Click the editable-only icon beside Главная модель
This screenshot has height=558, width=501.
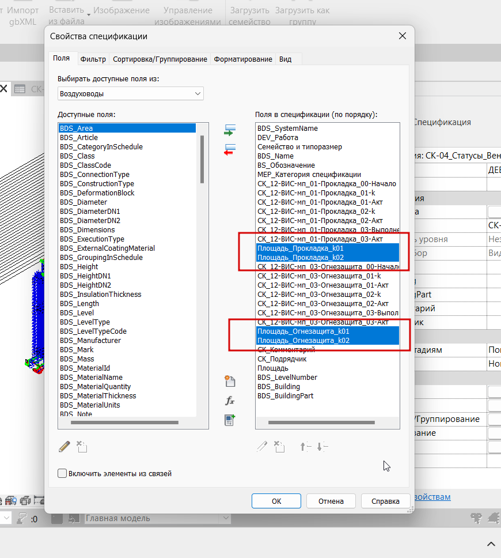point(74,518)
